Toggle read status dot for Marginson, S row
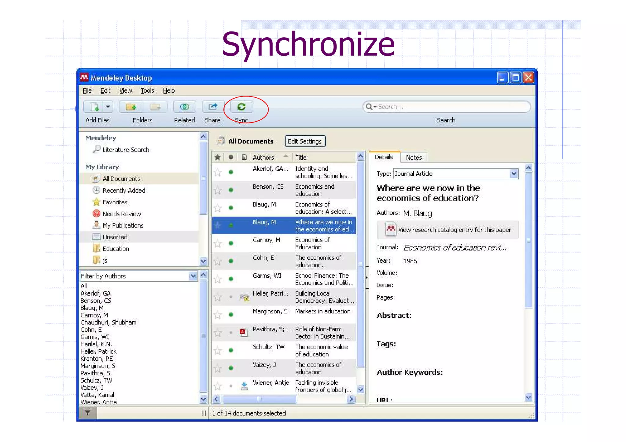This screenshot has width=626, height=442. [x=231, y=315]
